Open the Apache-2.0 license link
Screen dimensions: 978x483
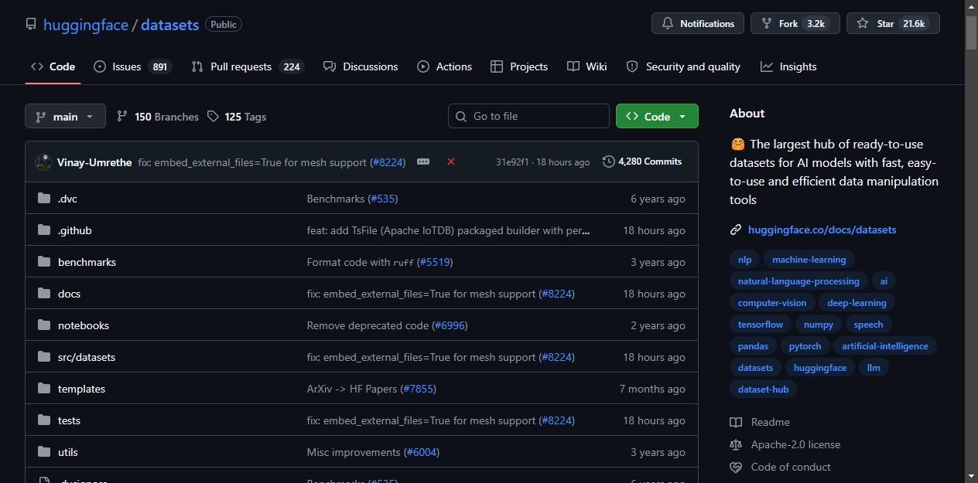point(795,444)
